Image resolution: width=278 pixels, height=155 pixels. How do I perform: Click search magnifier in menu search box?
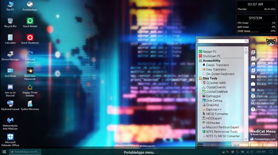pos(246,41)
